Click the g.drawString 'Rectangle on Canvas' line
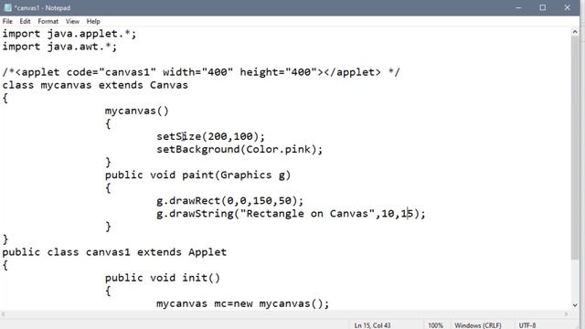Image resolution: width=585 pixels, height=329 pixels. 291,214
